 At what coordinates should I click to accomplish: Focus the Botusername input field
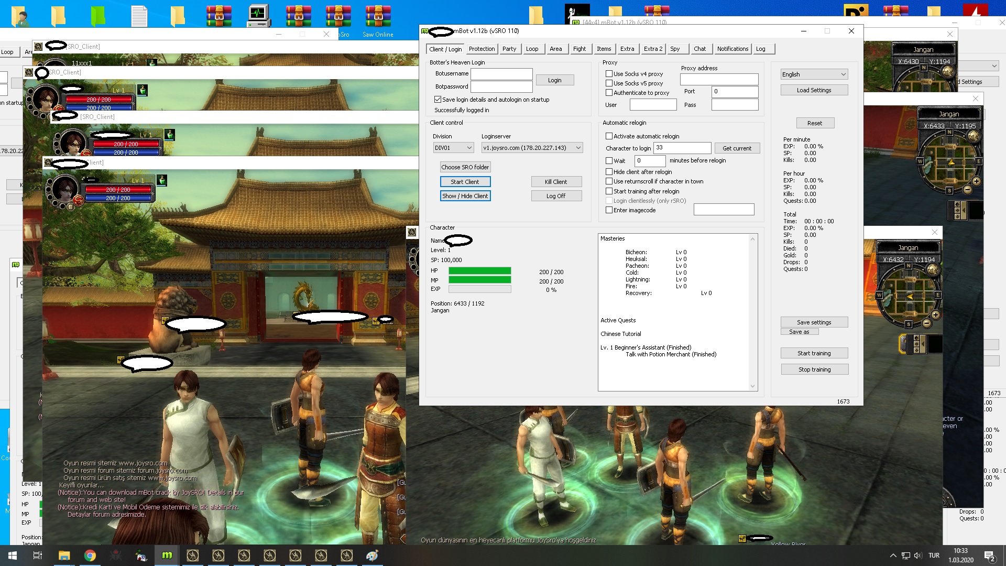click(x=501, y=74)
